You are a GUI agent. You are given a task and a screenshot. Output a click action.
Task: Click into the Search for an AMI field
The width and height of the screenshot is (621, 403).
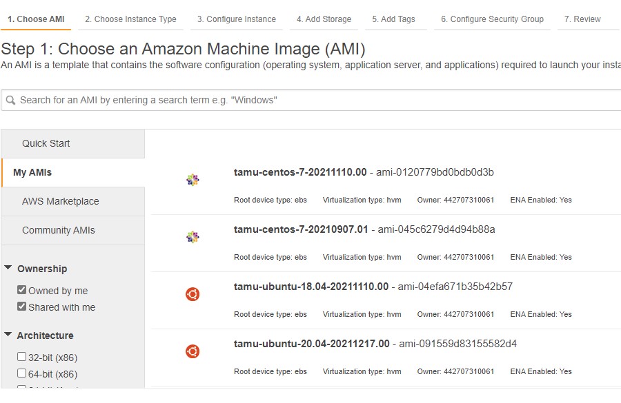(x=310, y=100)
